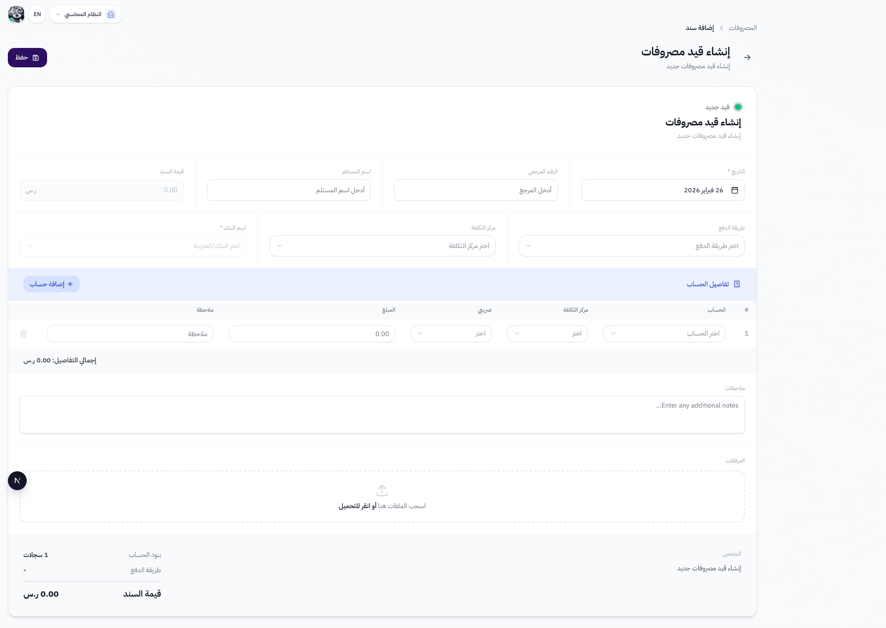This screenshot has width=886, height=628.
Task: Expand the اختر البنك/الخزينة bank selector
Action: 132,246
